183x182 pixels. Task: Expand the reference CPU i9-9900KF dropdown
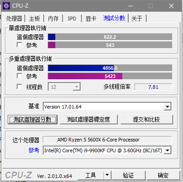(167, 150)
